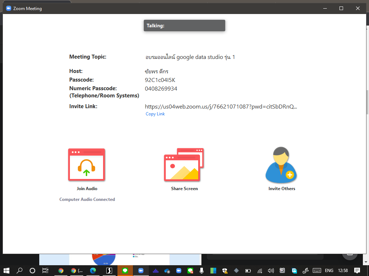
Task: Switch to active Zoom taskbar button
Action: pos(141,271)
